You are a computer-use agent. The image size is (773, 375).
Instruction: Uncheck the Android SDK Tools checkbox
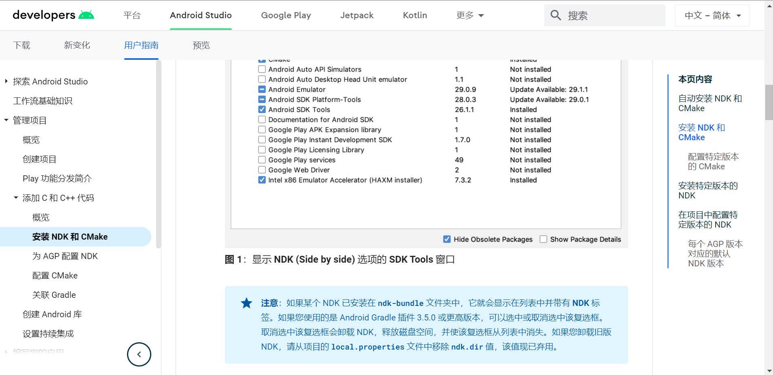coord(262,110)
